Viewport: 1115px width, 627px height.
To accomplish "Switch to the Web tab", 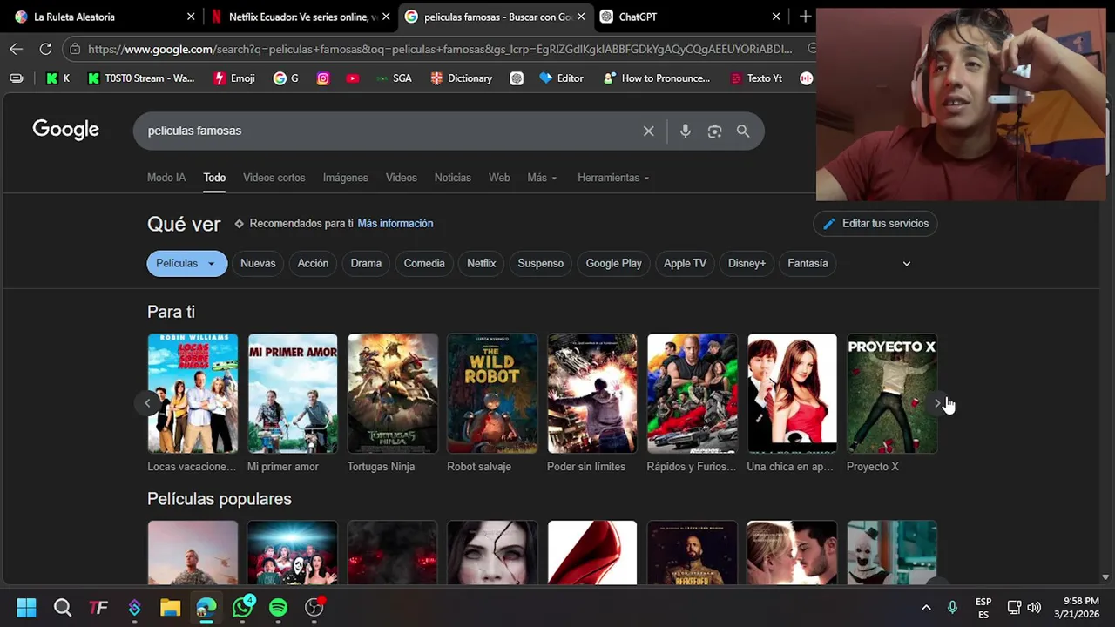I will coord(499,178).
